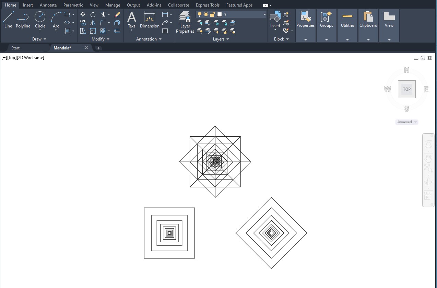Choose the Rectangular Array tool

103,31
